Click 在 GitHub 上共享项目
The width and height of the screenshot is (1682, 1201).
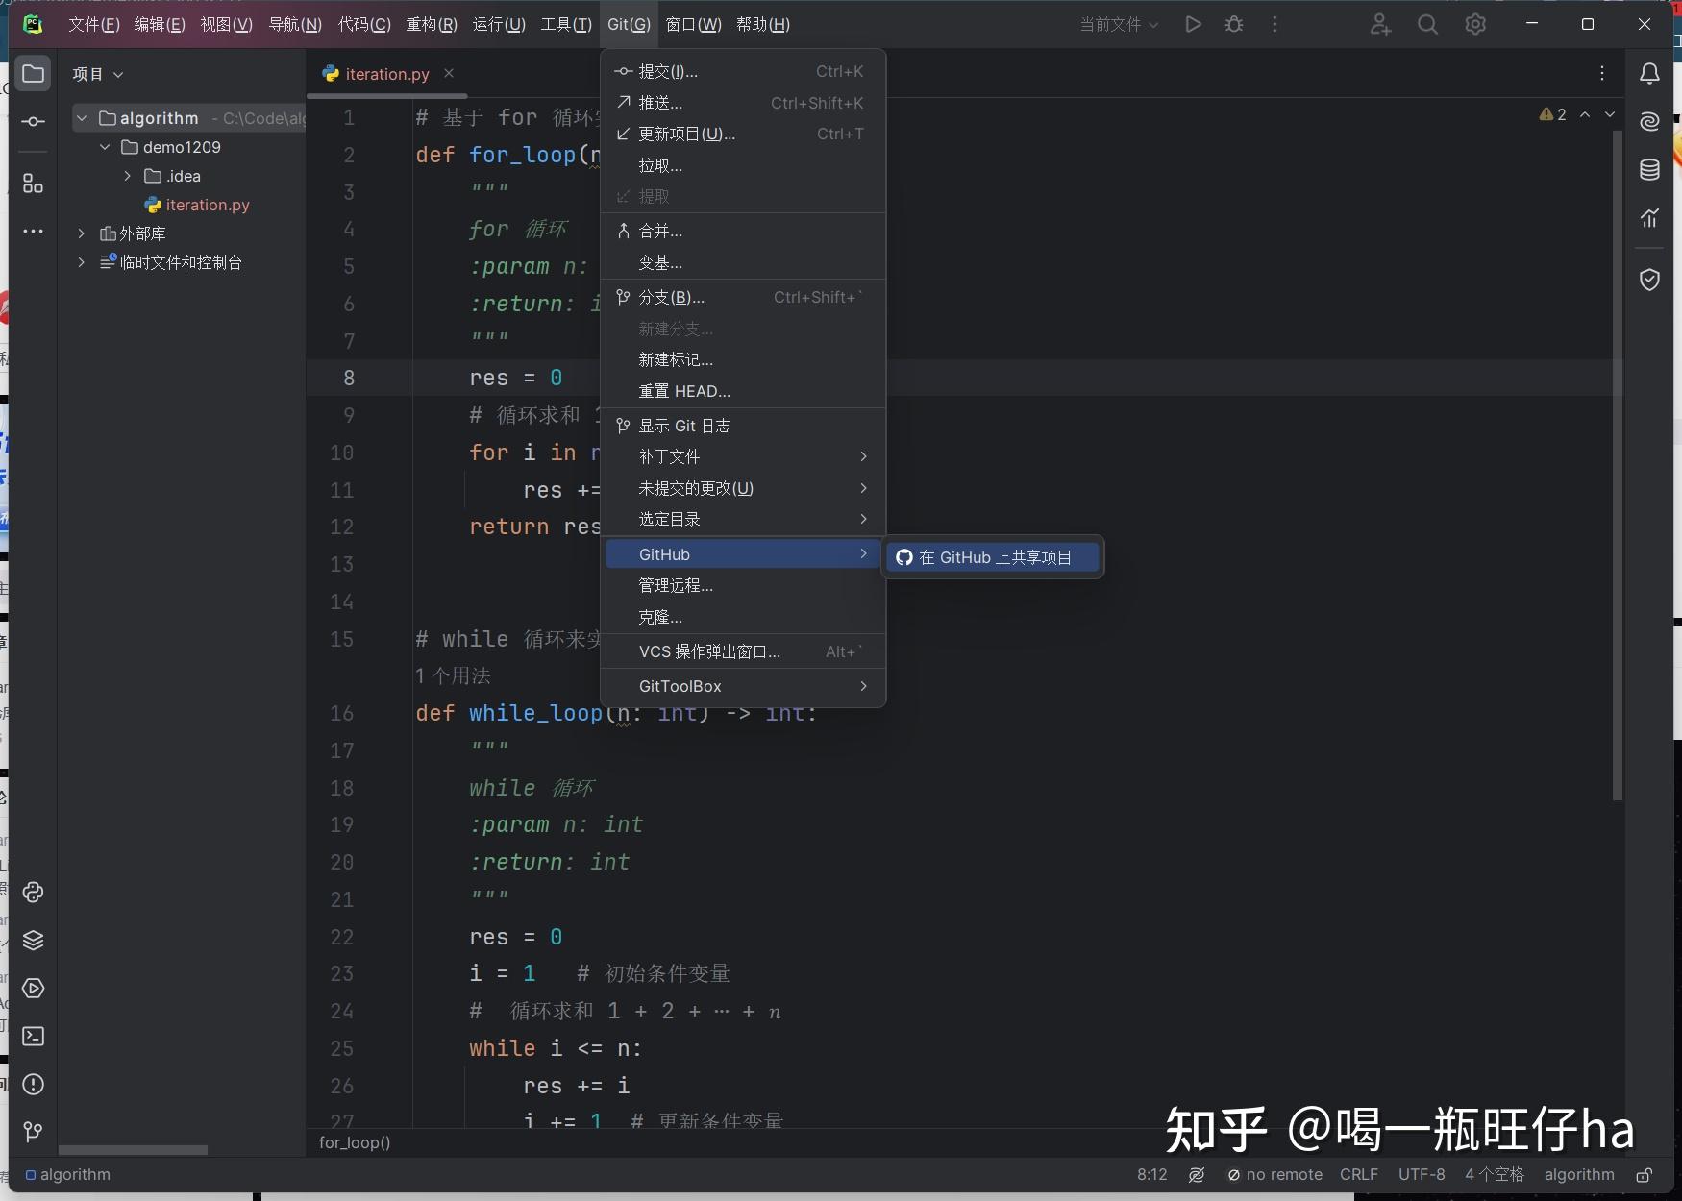(993, 556)
